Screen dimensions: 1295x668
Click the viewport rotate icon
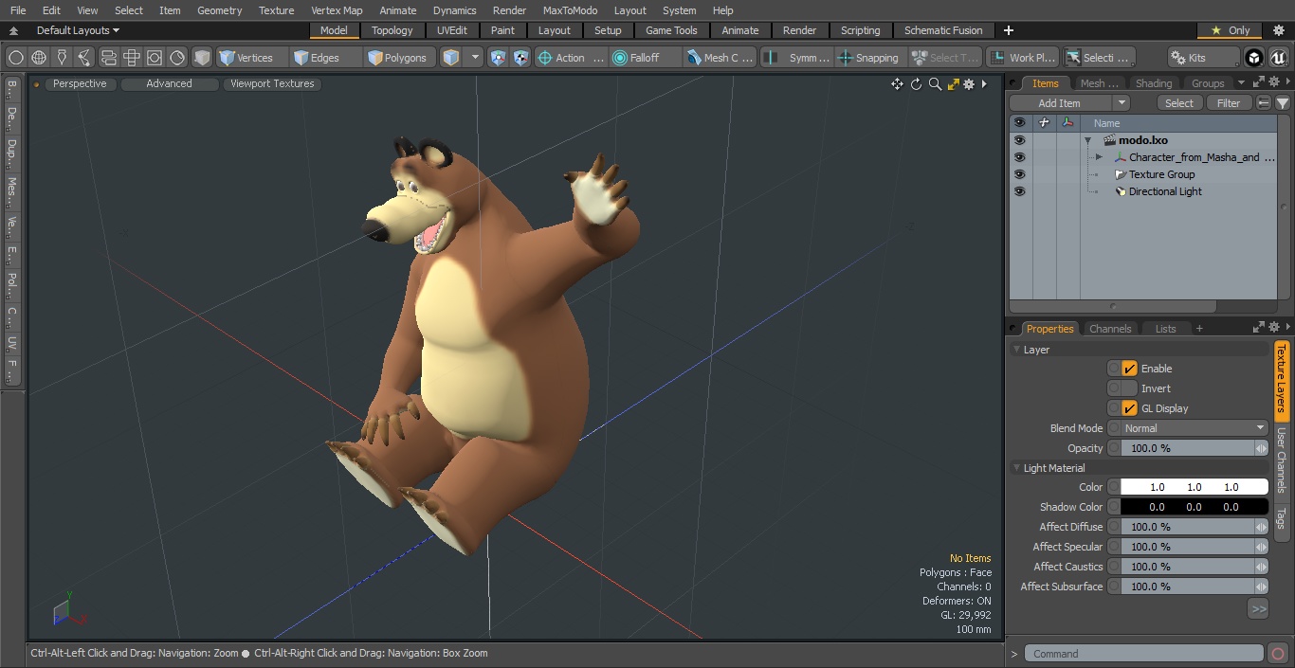[x=917, y=84]
